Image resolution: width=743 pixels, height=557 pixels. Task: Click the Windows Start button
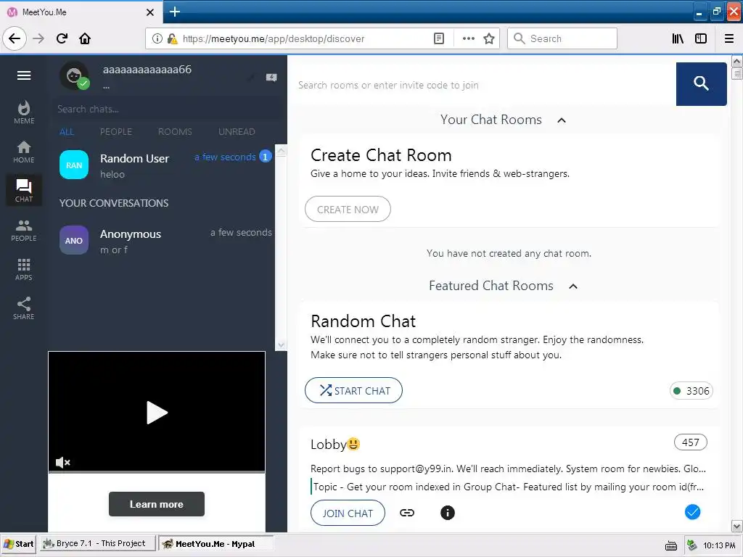click(x=19, y=544)
